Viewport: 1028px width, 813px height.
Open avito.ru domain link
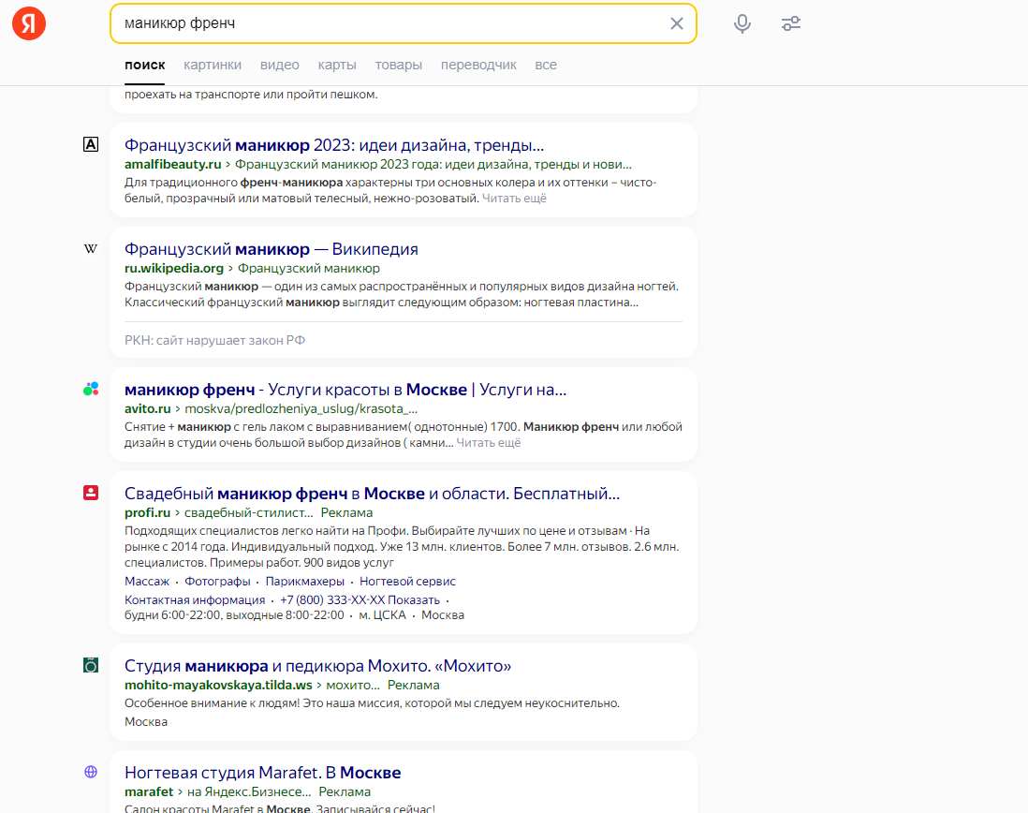(x=148, y=408)
